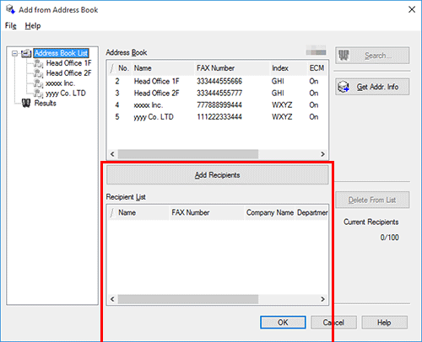The width and height of the screenshot is (422, 342).
Task: Click the Results binoculars icon
Action: click(26, 104)
